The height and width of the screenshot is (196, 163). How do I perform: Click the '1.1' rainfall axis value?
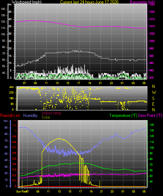tap(14, 125)
